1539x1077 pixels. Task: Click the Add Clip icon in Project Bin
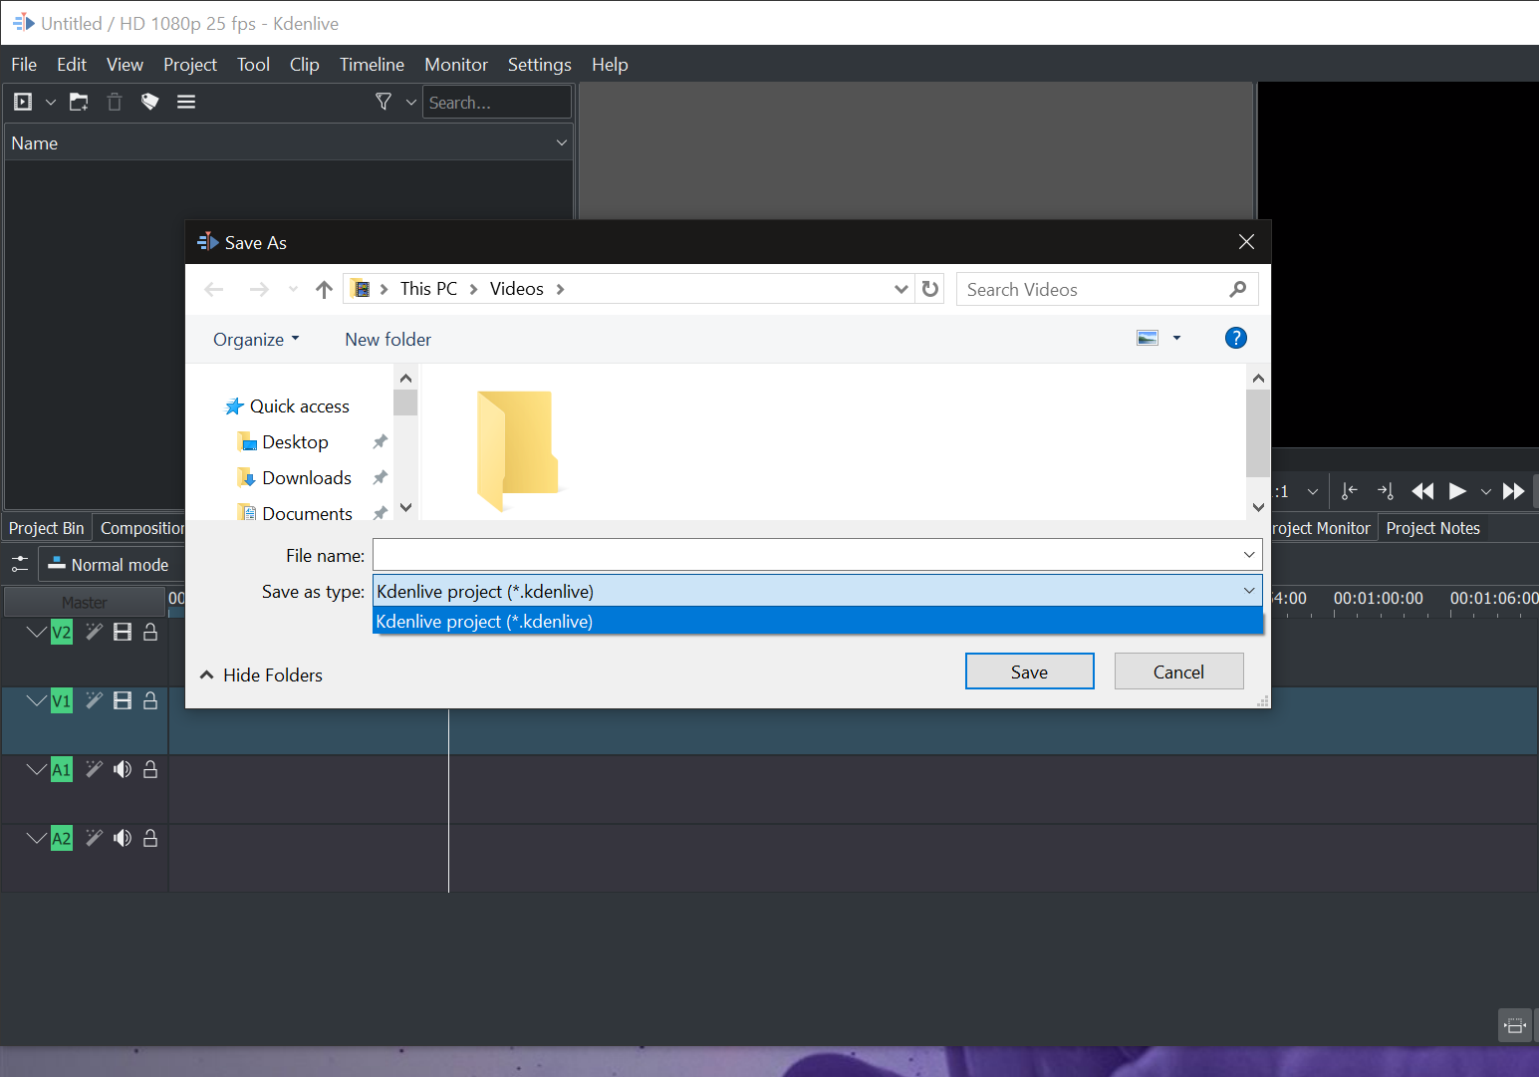23,102
